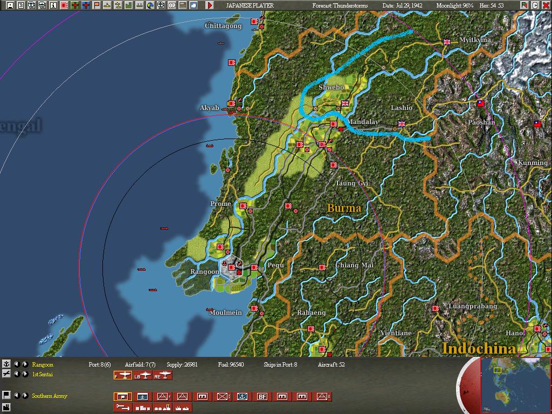Show previous base with Rangoon left arrow

[17, 364]
